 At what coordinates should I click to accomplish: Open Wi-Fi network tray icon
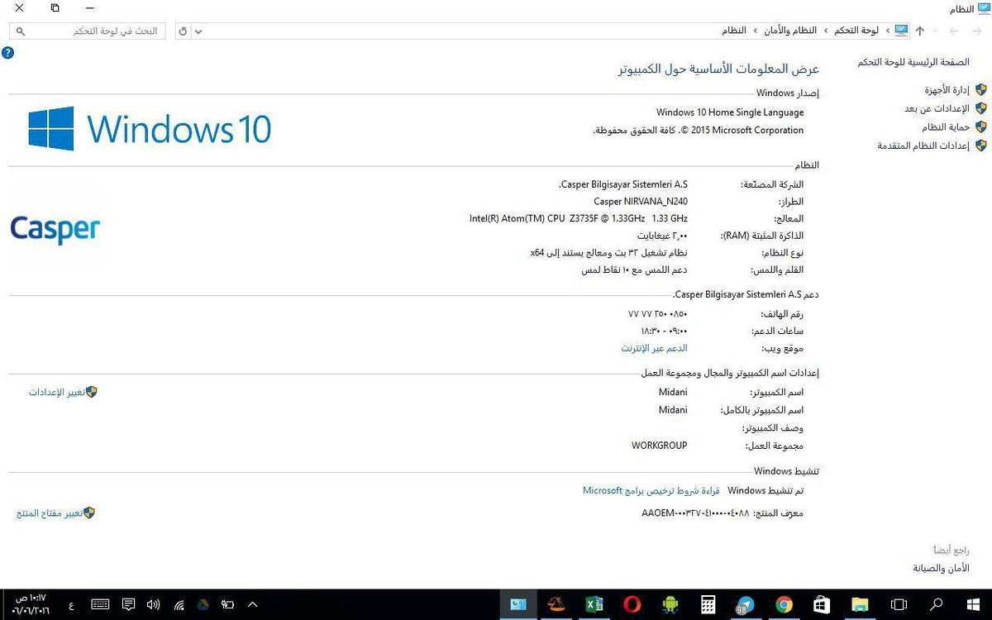[179, 604]
